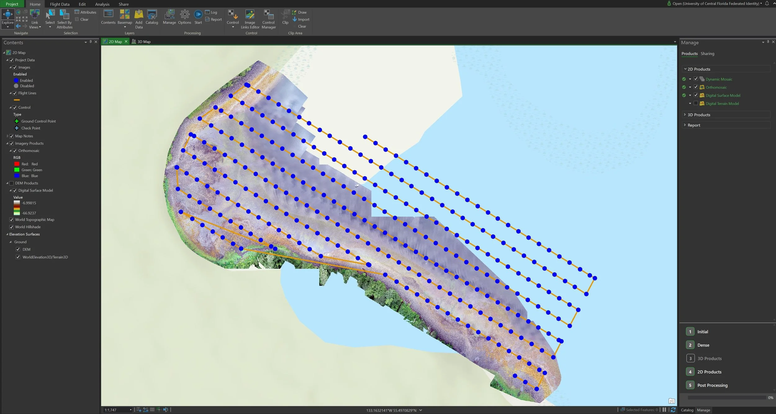Open the Image Links Editor tool
776x414 pixels.
[250, 15]
